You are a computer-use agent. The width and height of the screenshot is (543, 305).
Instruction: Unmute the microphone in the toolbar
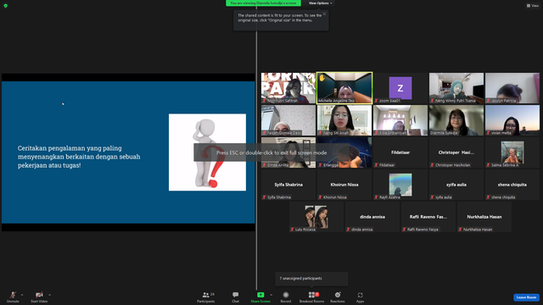point(13,297)
